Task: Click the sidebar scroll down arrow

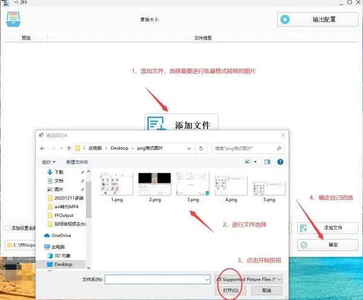Action: pos(89,268)
